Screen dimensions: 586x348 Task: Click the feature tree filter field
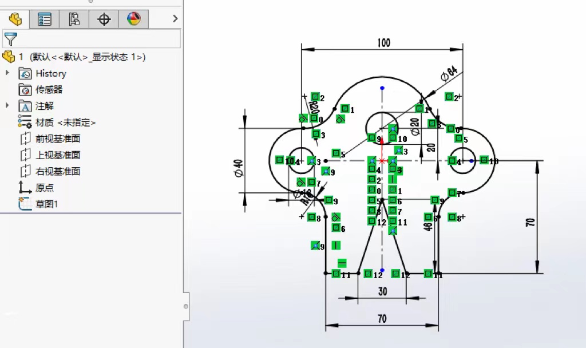[92, 39]
